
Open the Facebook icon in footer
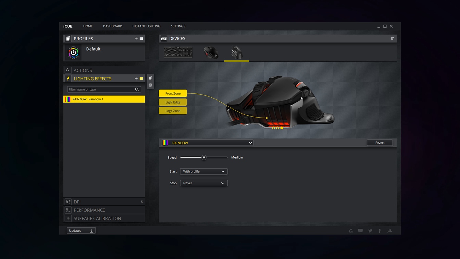tap(380, 231)
